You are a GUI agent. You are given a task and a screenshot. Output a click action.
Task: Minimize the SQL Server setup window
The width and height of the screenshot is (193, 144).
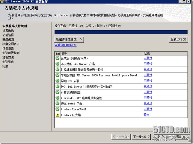pyautogui.click(x=180, y=1)
